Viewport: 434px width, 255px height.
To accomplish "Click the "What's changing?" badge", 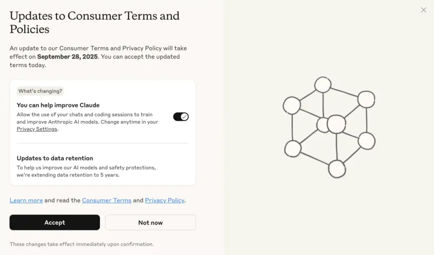I will [40, 91].
